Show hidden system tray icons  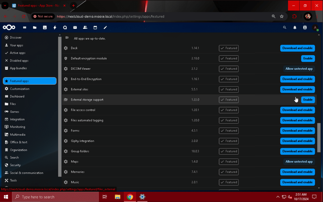click(x=278, y=197)
